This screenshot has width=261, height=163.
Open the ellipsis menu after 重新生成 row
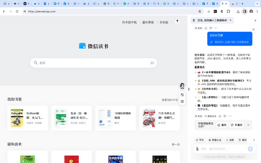(x=230, y=116)
